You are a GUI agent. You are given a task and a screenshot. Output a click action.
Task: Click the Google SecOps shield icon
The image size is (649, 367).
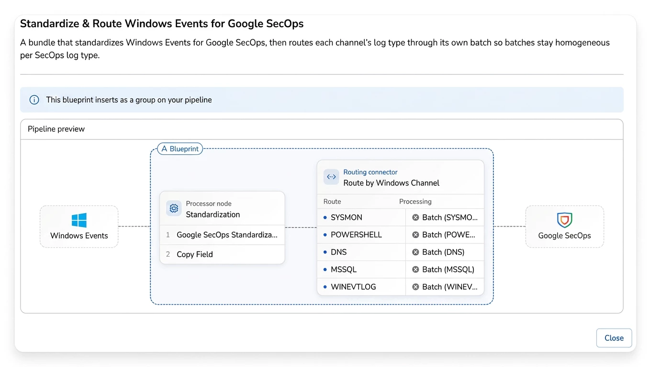[565, 220]
